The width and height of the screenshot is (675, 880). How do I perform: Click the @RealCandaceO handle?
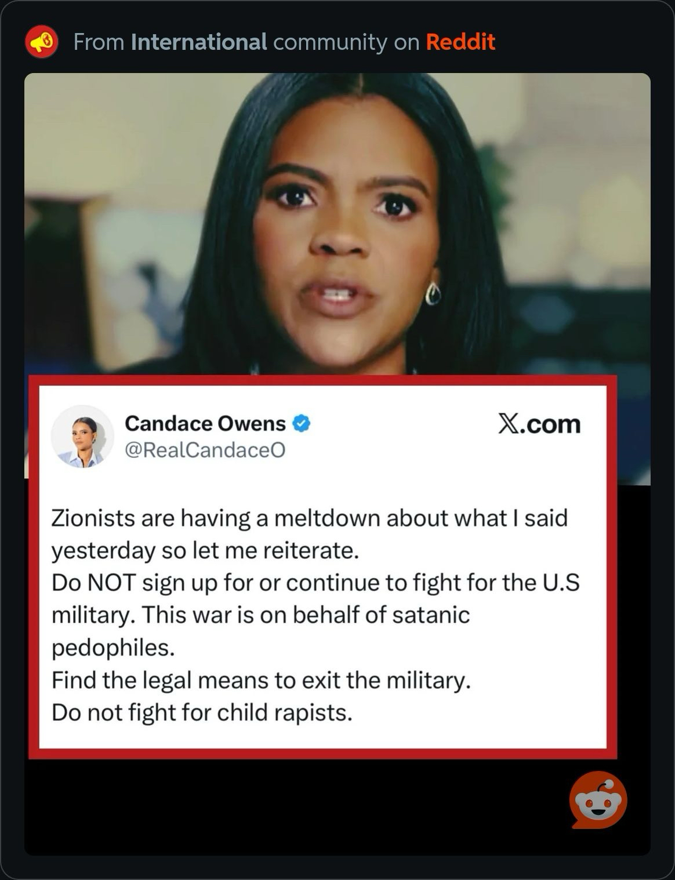point(205,450)
